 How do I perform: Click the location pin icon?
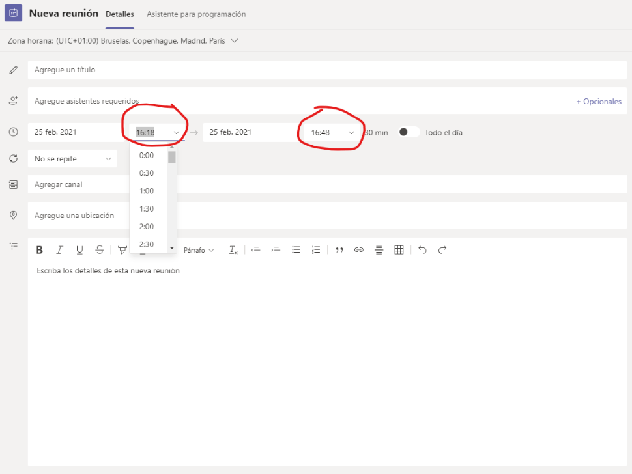[13, 216]
